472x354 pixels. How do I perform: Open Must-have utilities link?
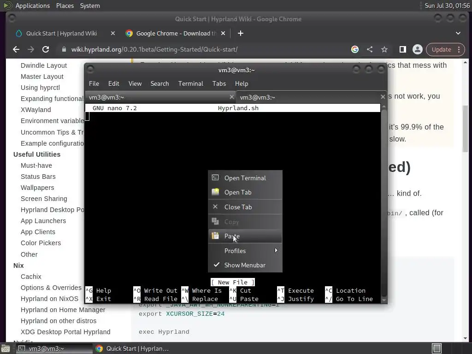[x=36, y=165]
